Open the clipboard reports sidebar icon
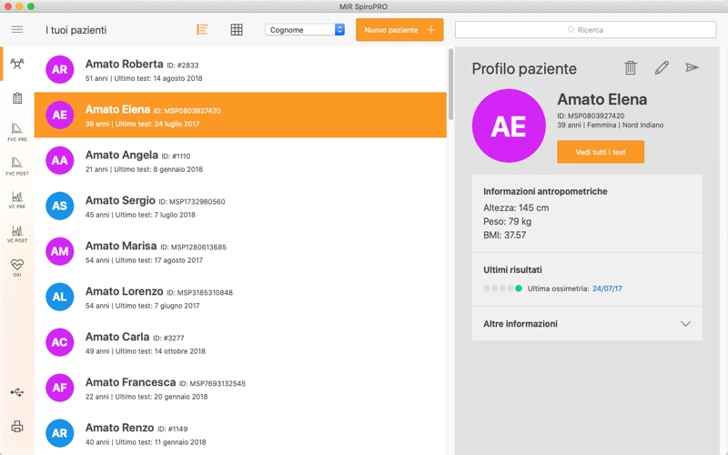728x455 pixels. 17,98
